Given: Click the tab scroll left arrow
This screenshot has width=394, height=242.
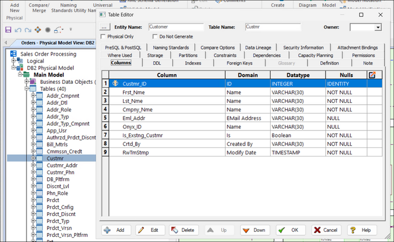Looking at the screenshot, I should (6, 42).
